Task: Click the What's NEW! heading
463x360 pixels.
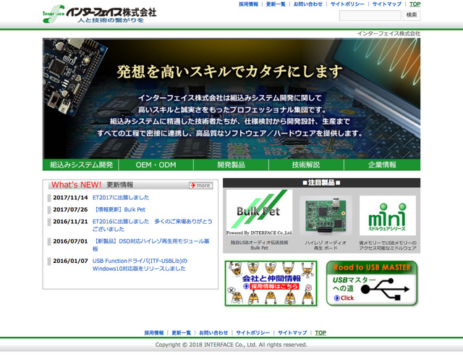Action: [x=76, y=185]
